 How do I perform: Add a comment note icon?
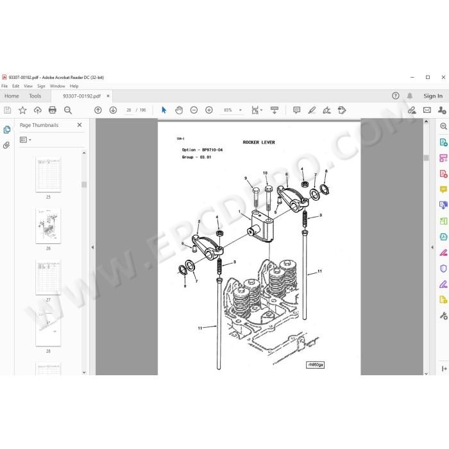coord(296,110)
